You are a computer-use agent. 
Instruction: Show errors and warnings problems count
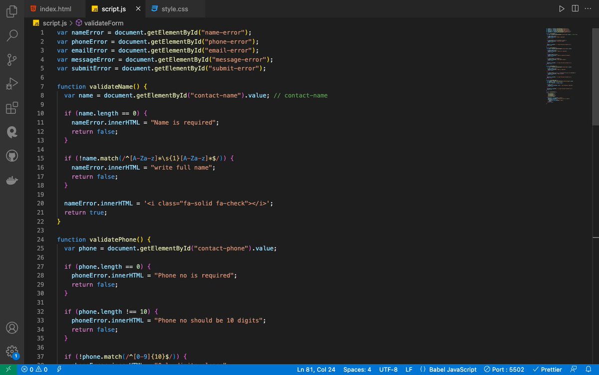[34, 370]
